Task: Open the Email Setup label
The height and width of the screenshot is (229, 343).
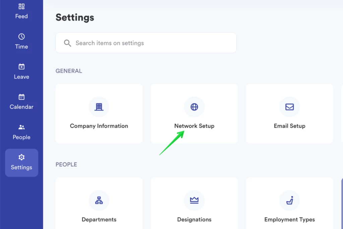Action: 289,126
